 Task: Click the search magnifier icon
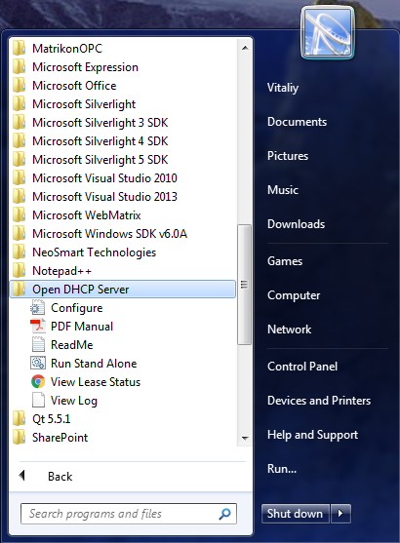click(x=224, y=514)
